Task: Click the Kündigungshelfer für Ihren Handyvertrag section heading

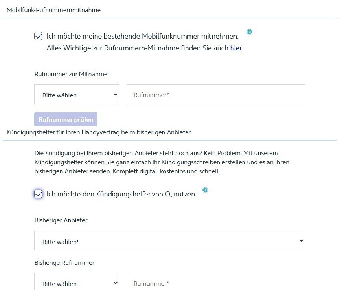Action: [x=98, y=132]
